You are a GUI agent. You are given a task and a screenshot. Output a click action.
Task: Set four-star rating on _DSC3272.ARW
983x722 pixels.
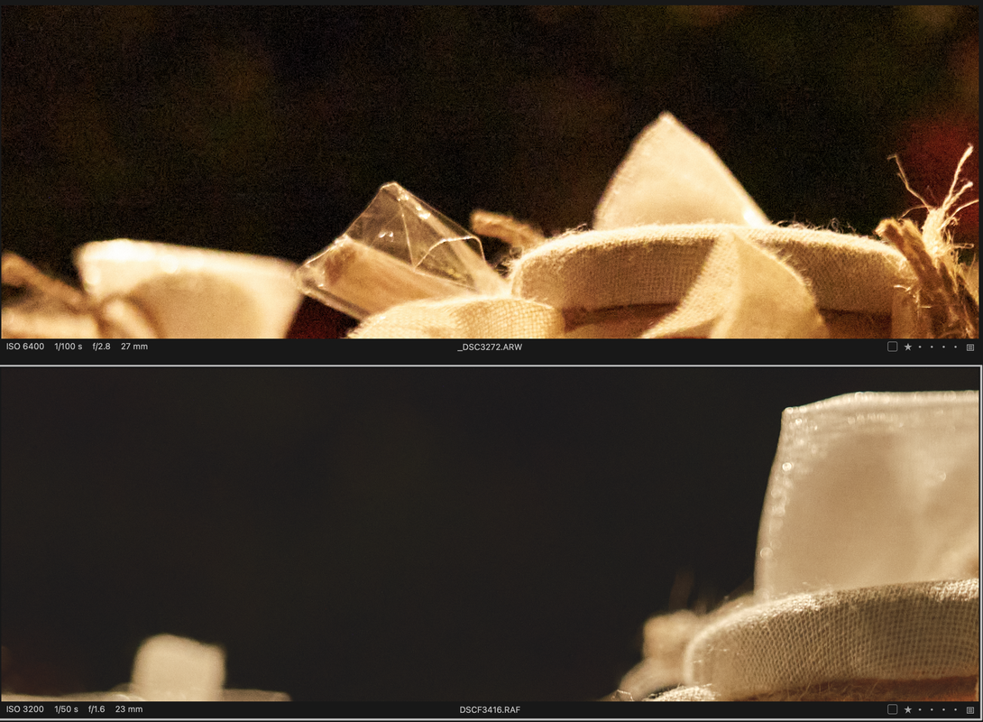(943, 347)
